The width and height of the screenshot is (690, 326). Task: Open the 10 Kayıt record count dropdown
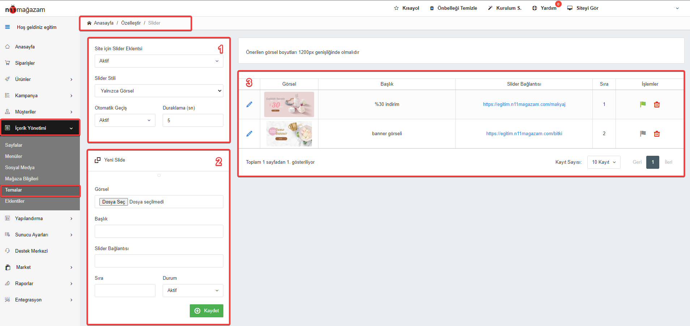tap(604, 162)
